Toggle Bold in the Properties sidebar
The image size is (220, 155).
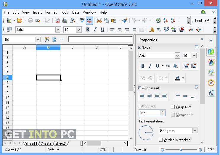[143, 66]
